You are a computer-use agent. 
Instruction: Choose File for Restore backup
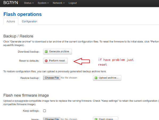tap(52, 78)
